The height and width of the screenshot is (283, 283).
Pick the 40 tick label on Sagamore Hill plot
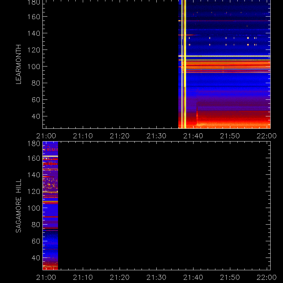36,258
